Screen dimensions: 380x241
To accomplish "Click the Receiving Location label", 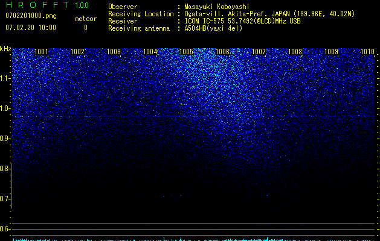I will coord(141,14).
